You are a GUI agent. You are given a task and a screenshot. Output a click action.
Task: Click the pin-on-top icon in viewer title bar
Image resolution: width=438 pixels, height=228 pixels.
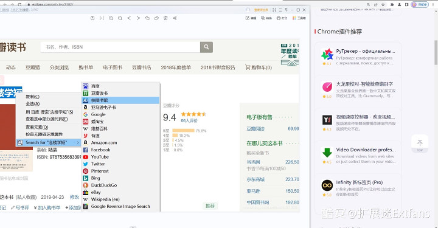coord(286,10)
